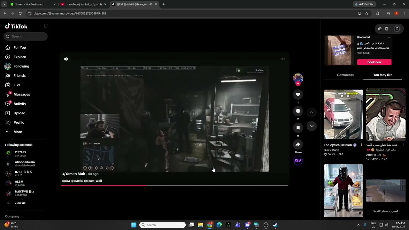409x230 pixels.
Task: Show hidden system tray icons
Action: [x=358, y=225]
